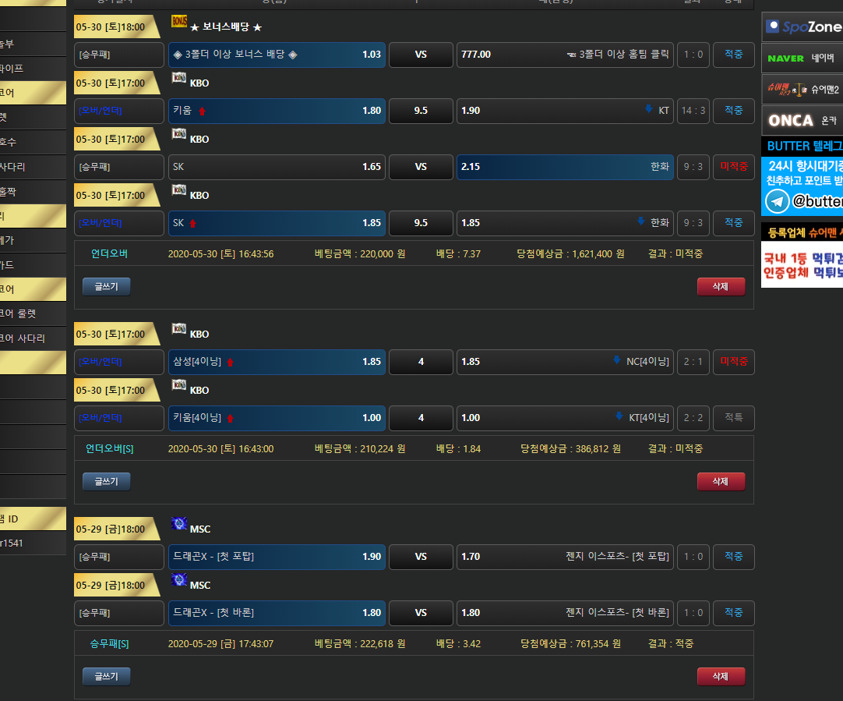Click the KBO league flag icon for 키움 vs KT
Viewport: 843px width, 701px height.
coord(178,78)
